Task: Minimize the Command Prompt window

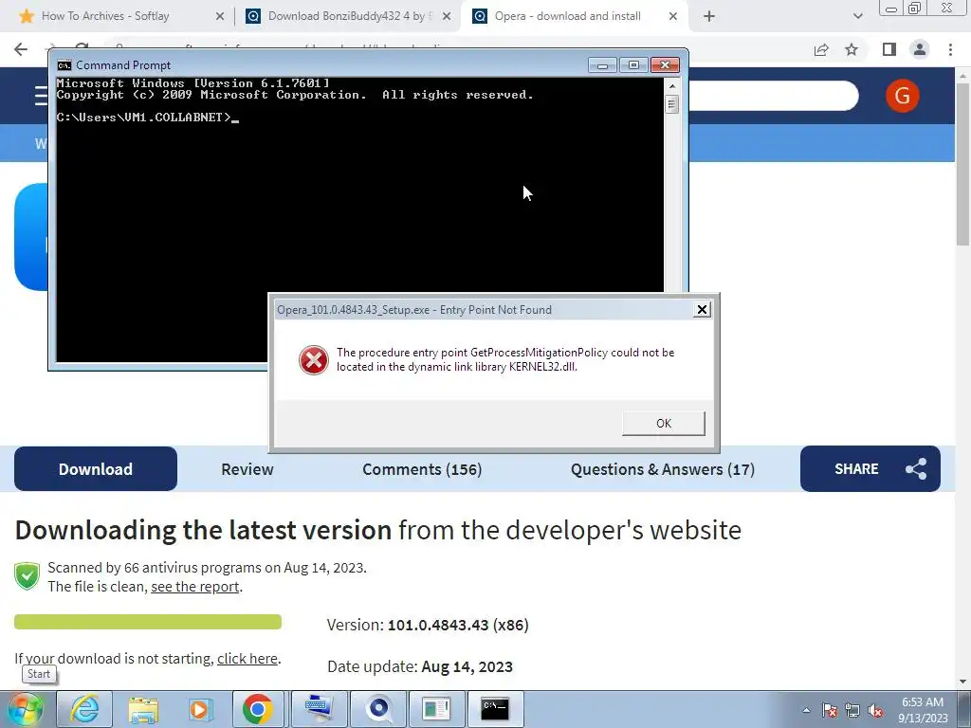Action: [x=602, y=65]
